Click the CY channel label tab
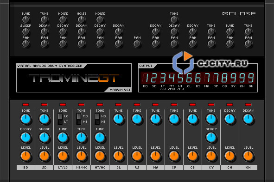 pyautogui.click(x=211, y=167)
